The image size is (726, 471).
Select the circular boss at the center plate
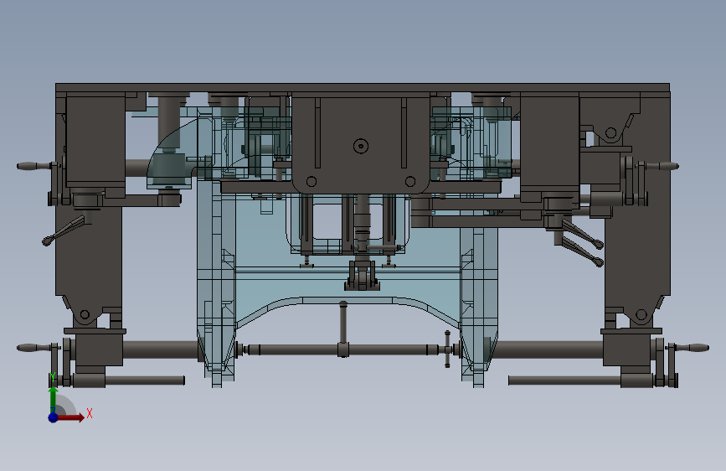pos(361,147)
